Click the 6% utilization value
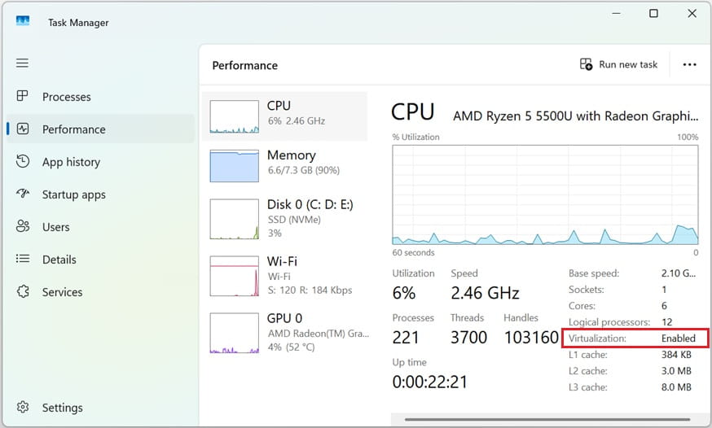Viewport: 712px width, 428px height. coord(404,293)
